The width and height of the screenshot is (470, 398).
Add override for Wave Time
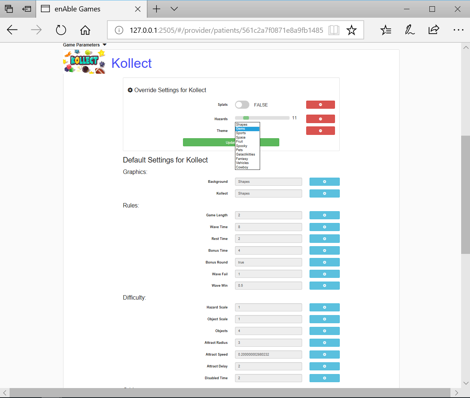[x=325, y=227]
